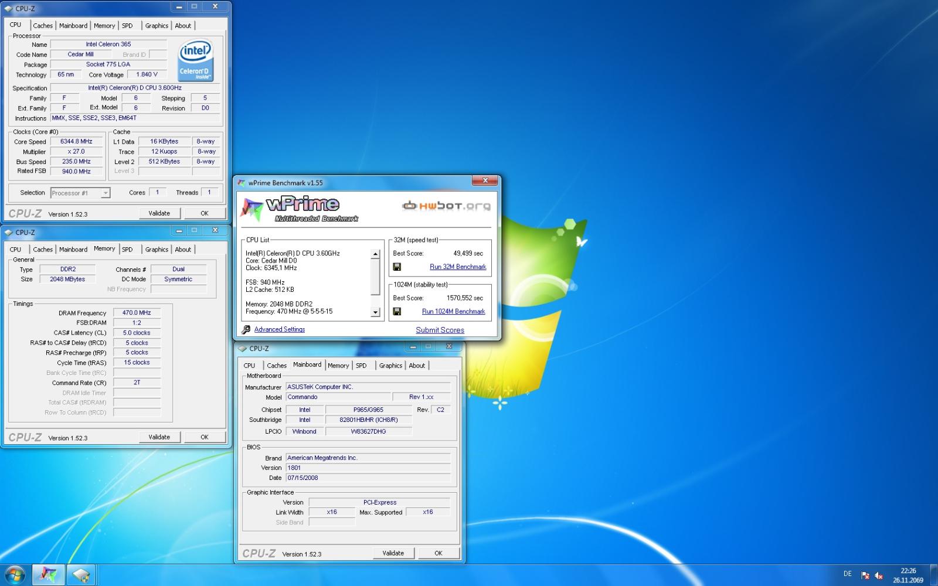Click Submit Scores link
This screenshot has height=586, width=938.
coord(440,330)
